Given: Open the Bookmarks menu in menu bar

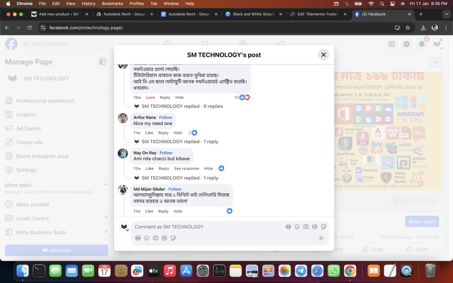Looking at the screenshot, I should pos(112,4).
